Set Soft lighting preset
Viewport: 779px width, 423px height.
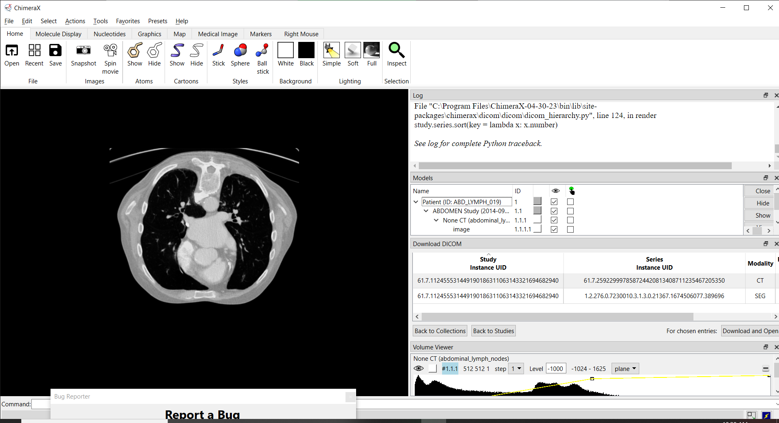point(353,51)
